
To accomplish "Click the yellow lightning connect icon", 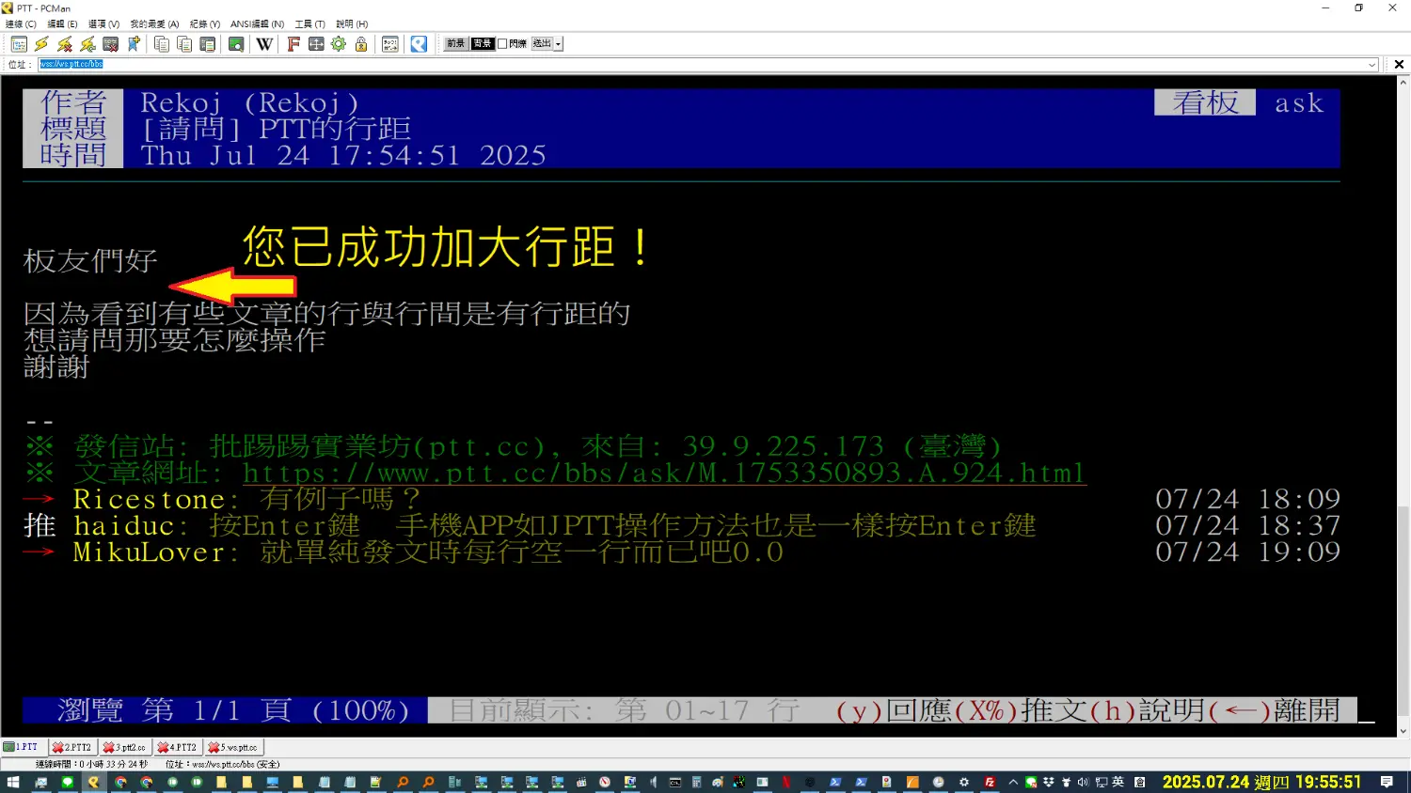I will pos(41,44).
